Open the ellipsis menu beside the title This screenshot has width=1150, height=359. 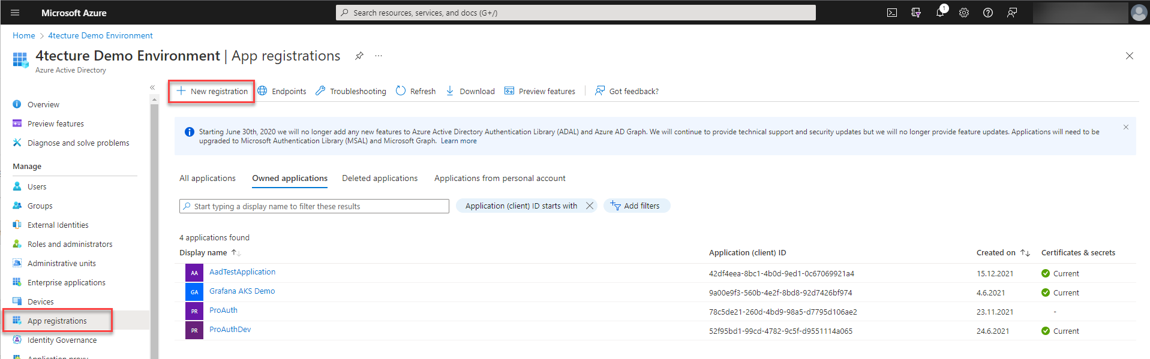click(379, 56)
